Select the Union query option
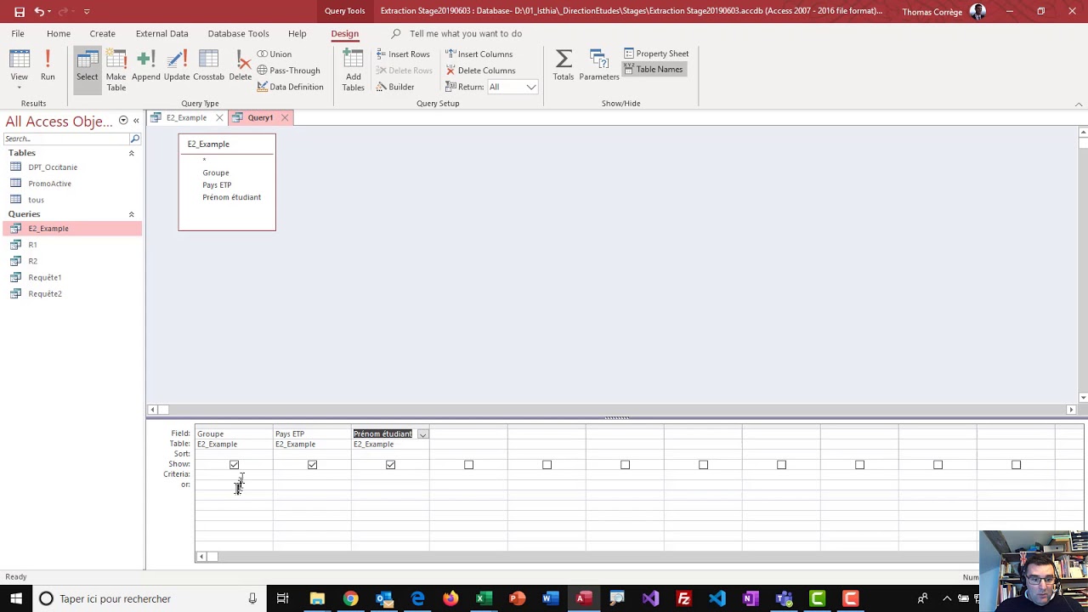The height and width of the screenshot is (612, 1088). coord(275,54)
